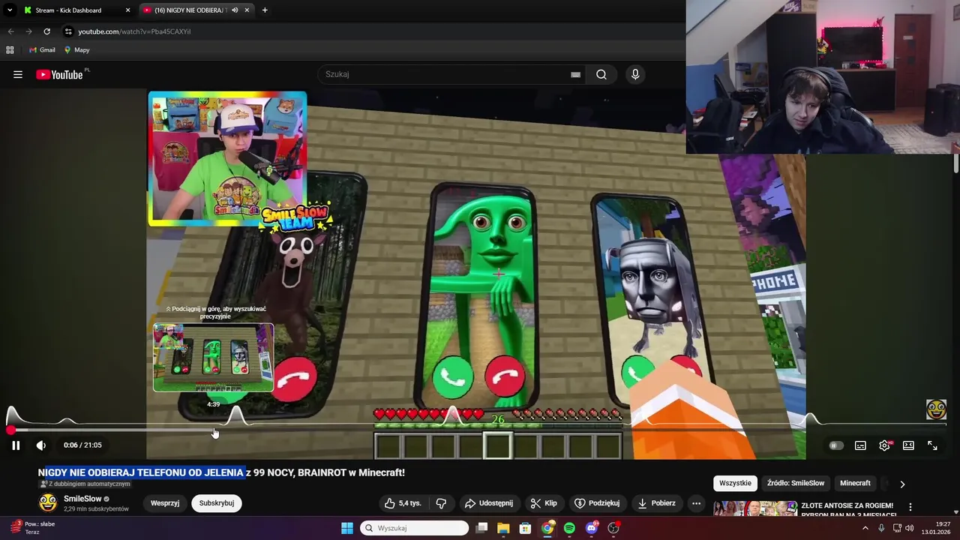The height and width of the screenshot is (540, 960).
Task: Open the SmileSlow channel avatar
Action: pyautogui.click(x=48, y=503)
